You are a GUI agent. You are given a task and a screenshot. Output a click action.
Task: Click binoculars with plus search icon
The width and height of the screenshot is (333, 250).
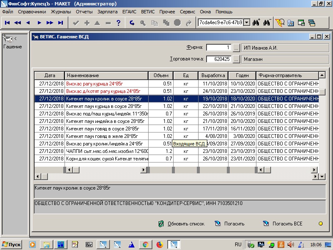click(x=256, y=22)
